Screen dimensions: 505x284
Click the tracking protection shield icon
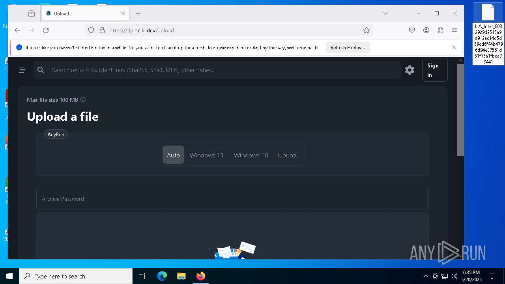91,30
